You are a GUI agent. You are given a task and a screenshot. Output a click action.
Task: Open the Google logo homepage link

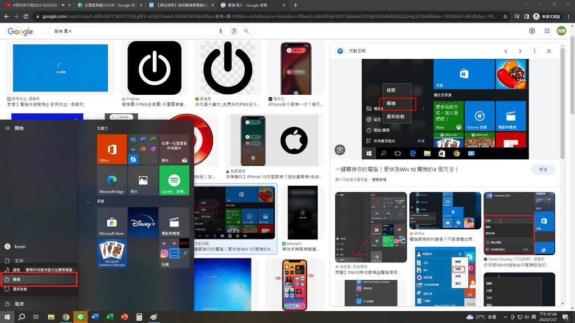click(20, 31)
